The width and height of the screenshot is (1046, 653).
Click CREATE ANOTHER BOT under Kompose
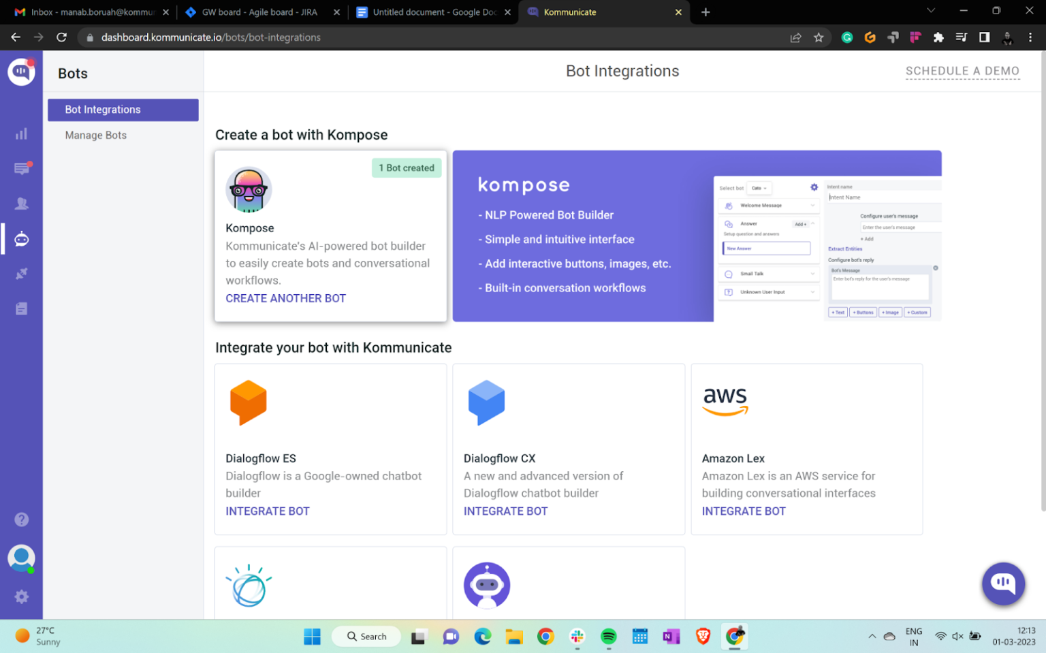click(285, 298)
